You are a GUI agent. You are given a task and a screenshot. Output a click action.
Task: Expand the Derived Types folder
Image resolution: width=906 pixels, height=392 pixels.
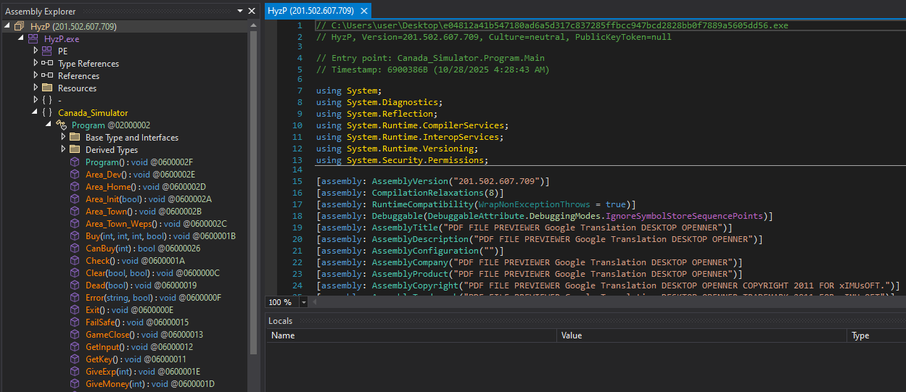point(63,150)
